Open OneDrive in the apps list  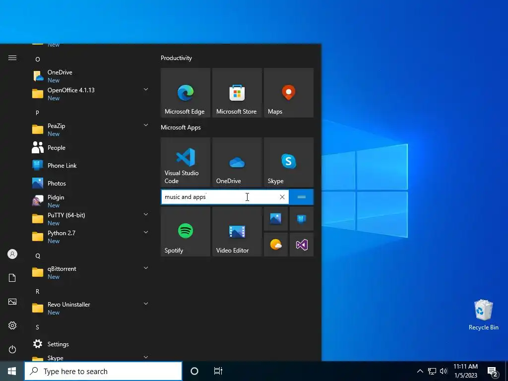tap(91, 76)
